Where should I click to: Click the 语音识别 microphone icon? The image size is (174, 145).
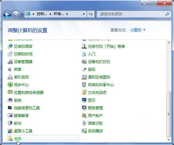point(84,123)
